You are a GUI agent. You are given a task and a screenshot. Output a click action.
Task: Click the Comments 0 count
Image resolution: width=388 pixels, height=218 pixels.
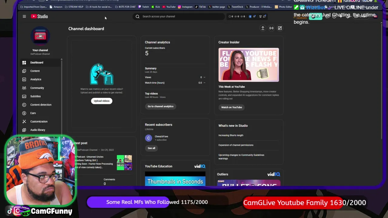pos(105,183)
